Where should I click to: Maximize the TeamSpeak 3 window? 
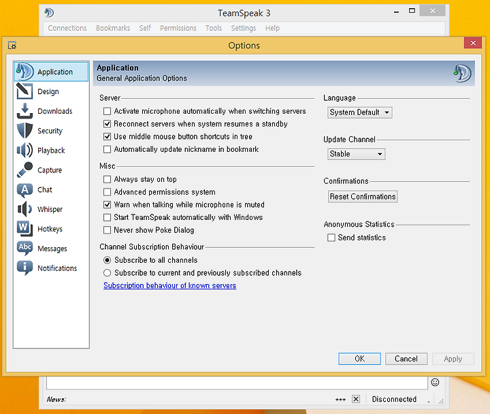[x=412, y=11]
